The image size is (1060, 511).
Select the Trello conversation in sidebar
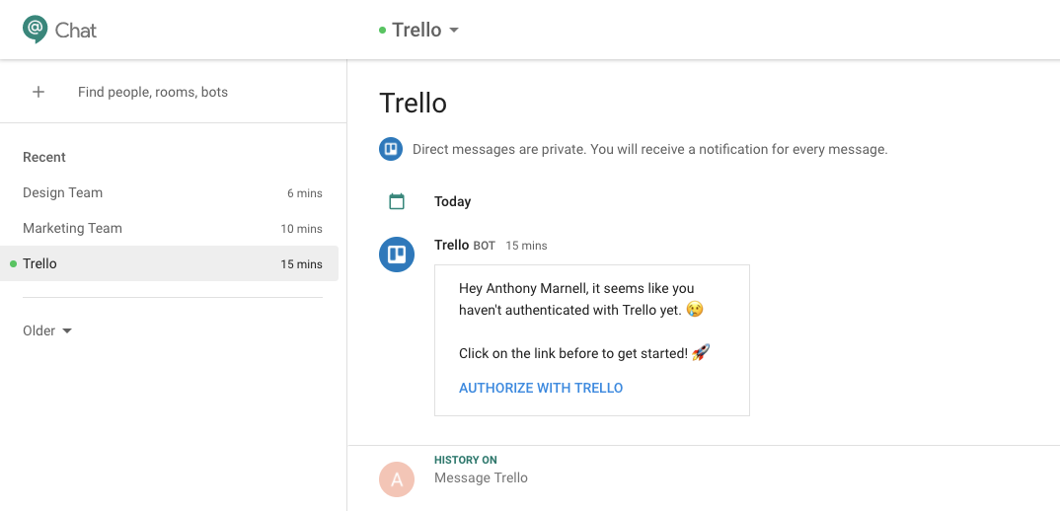coord(169,263)
